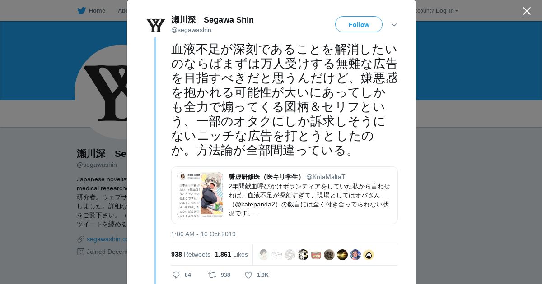
Task: Click the onigiri avatar among likers
Action: pyautogui.click(x=369, y=255)
